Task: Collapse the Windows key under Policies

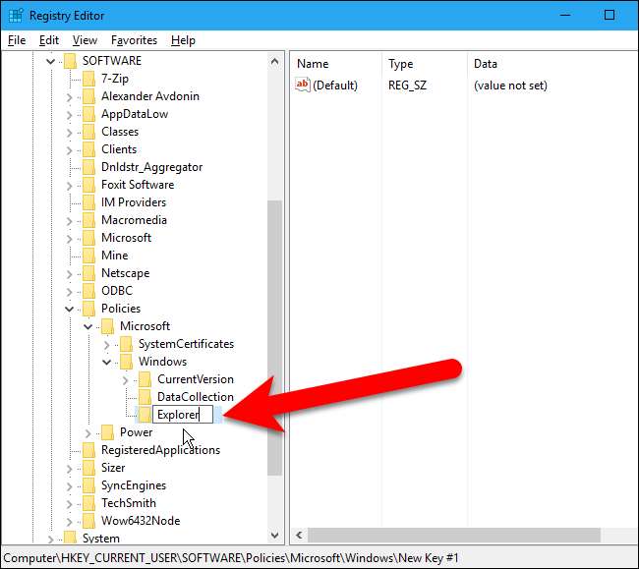Action: click(106, 362)
